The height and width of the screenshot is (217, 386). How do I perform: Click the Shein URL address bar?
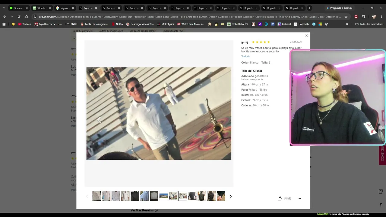click(x=190, y=17)
